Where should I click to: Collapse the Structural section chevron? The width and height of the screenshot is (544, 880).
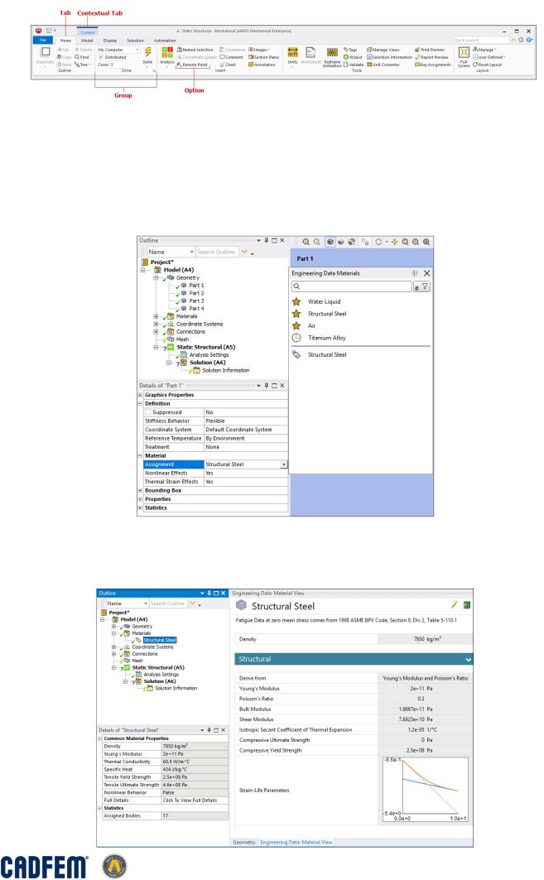[468, 660]
